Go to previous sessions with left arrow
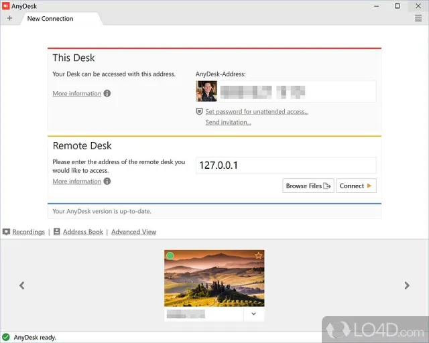This screenshot has height=343, width=429. point(22,285)
